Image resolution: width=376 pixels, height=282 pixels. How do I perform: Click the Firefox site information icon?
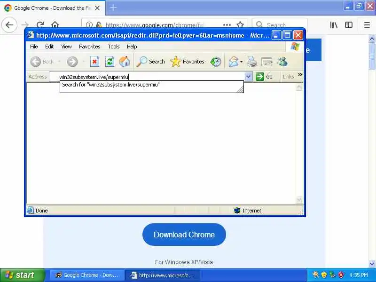89,25
